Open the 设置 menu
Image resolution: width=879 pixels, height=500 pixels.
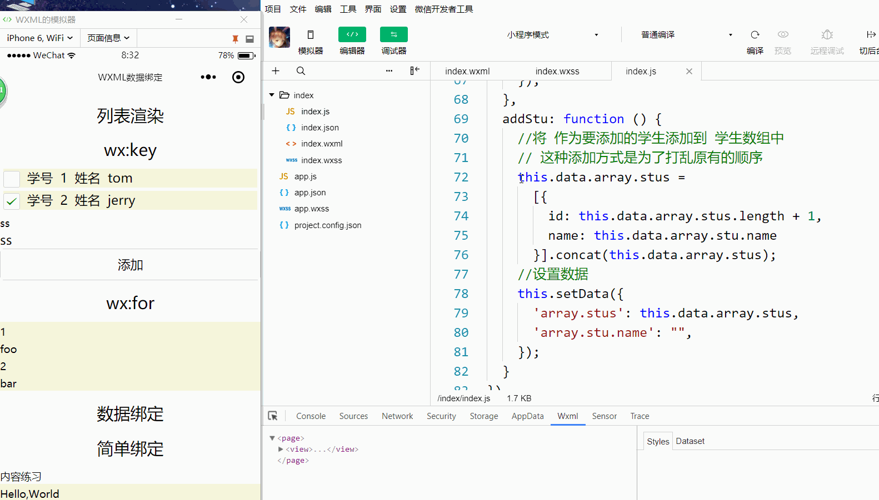[398, 9]
